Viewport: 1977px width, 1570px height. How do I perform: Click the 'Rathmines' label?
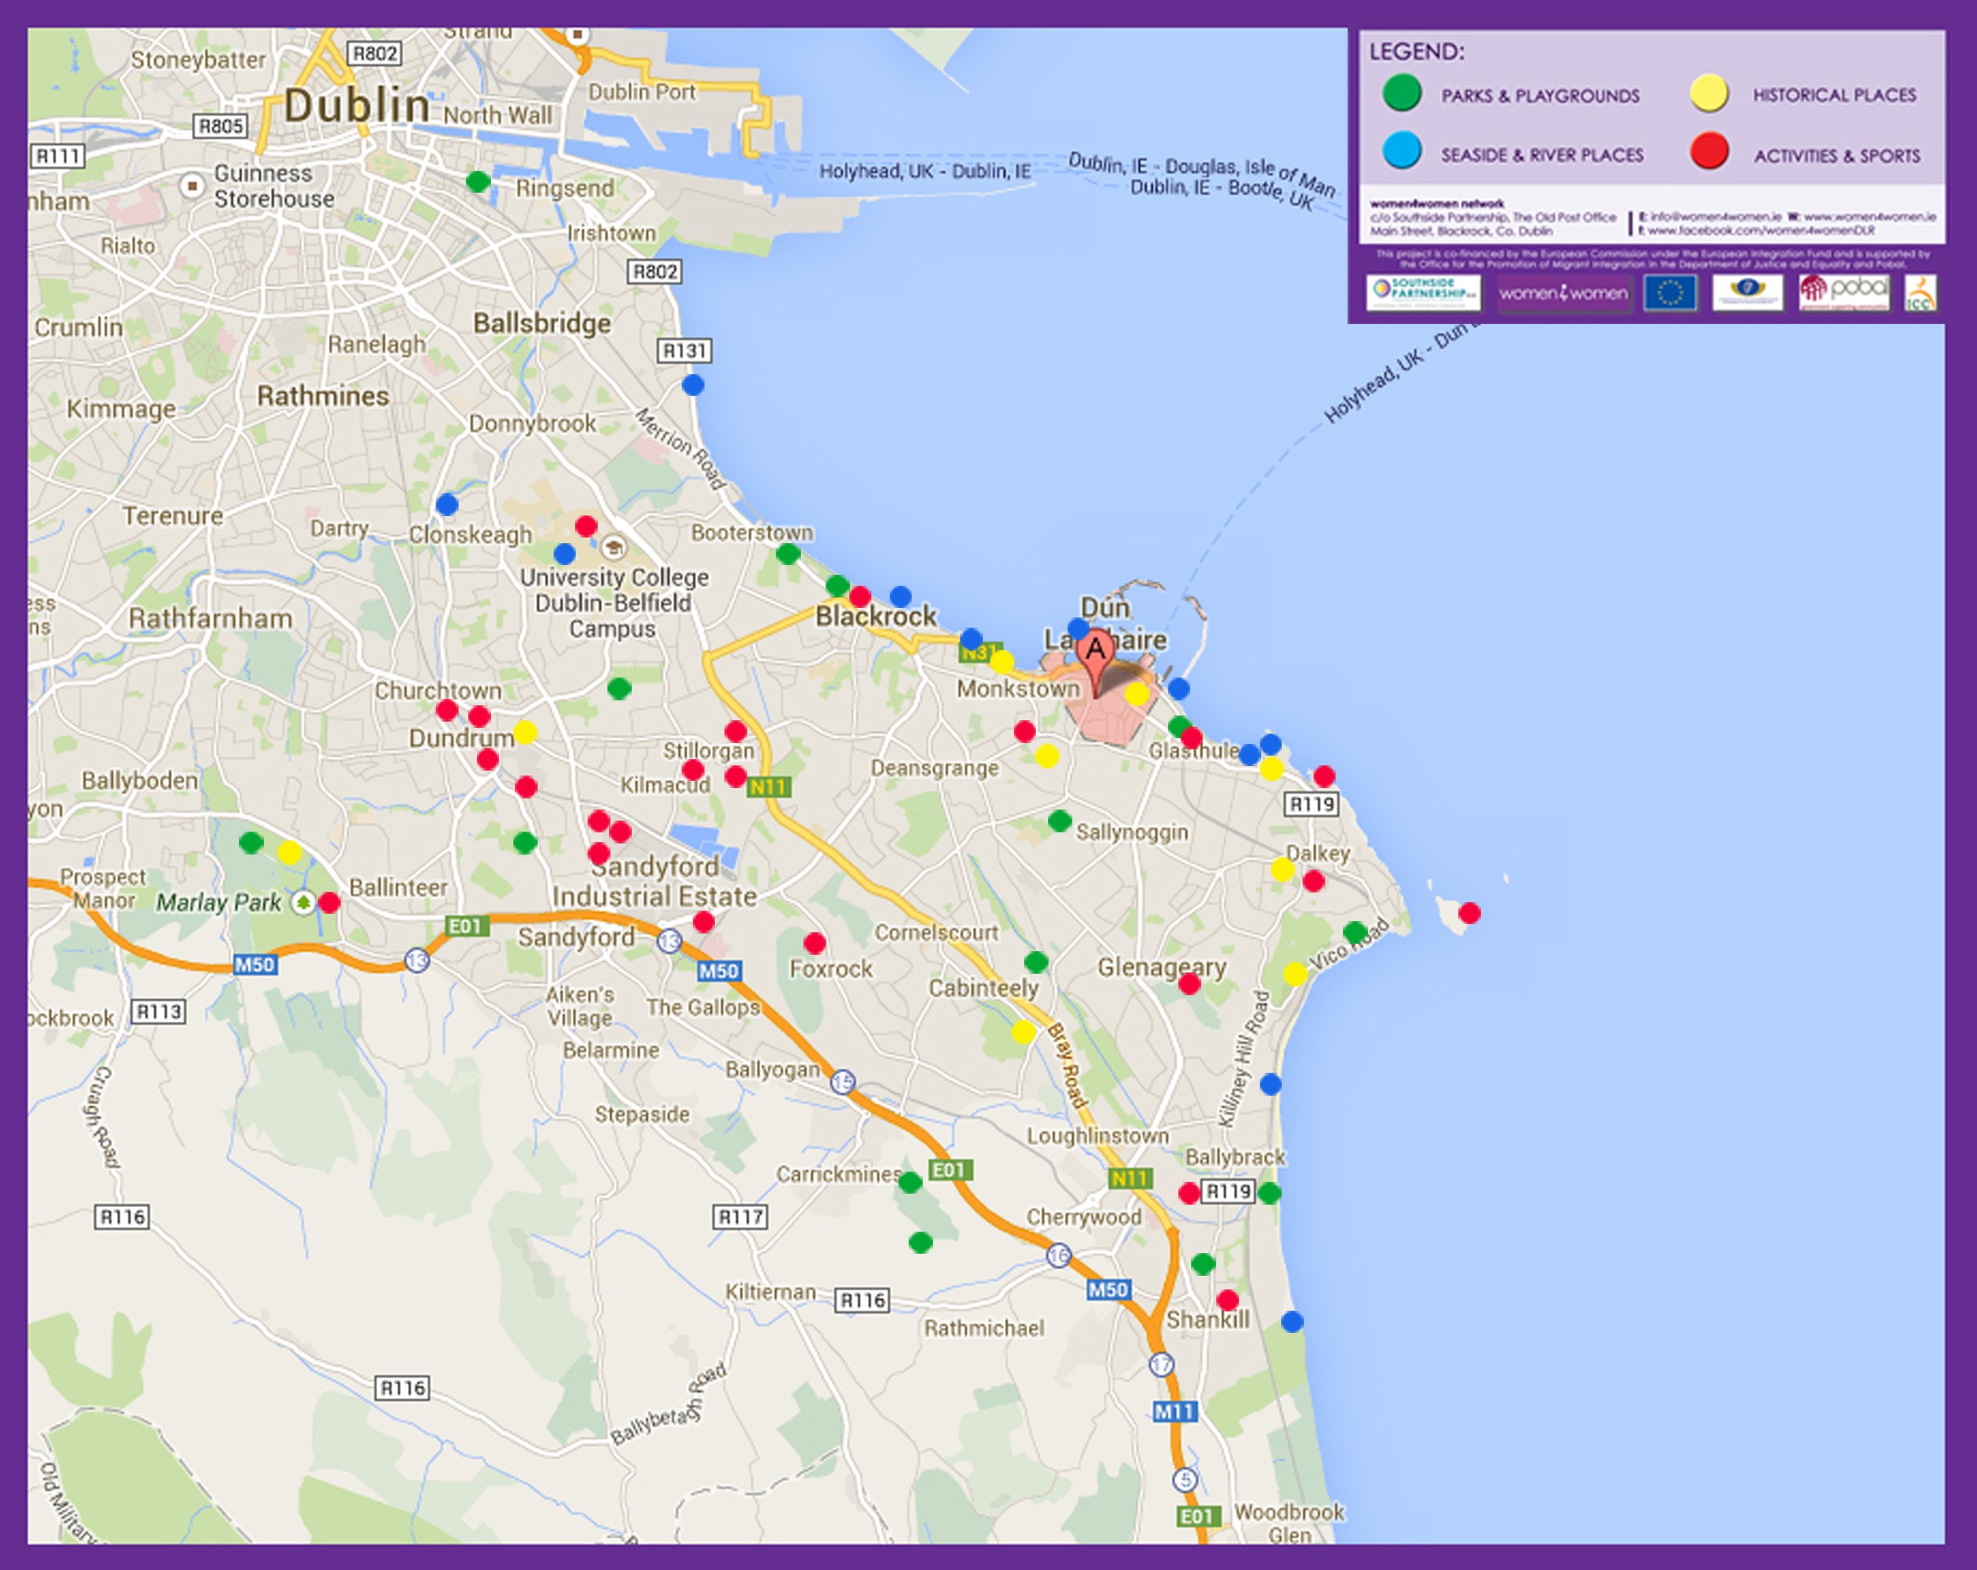click(x=323, y=396)
